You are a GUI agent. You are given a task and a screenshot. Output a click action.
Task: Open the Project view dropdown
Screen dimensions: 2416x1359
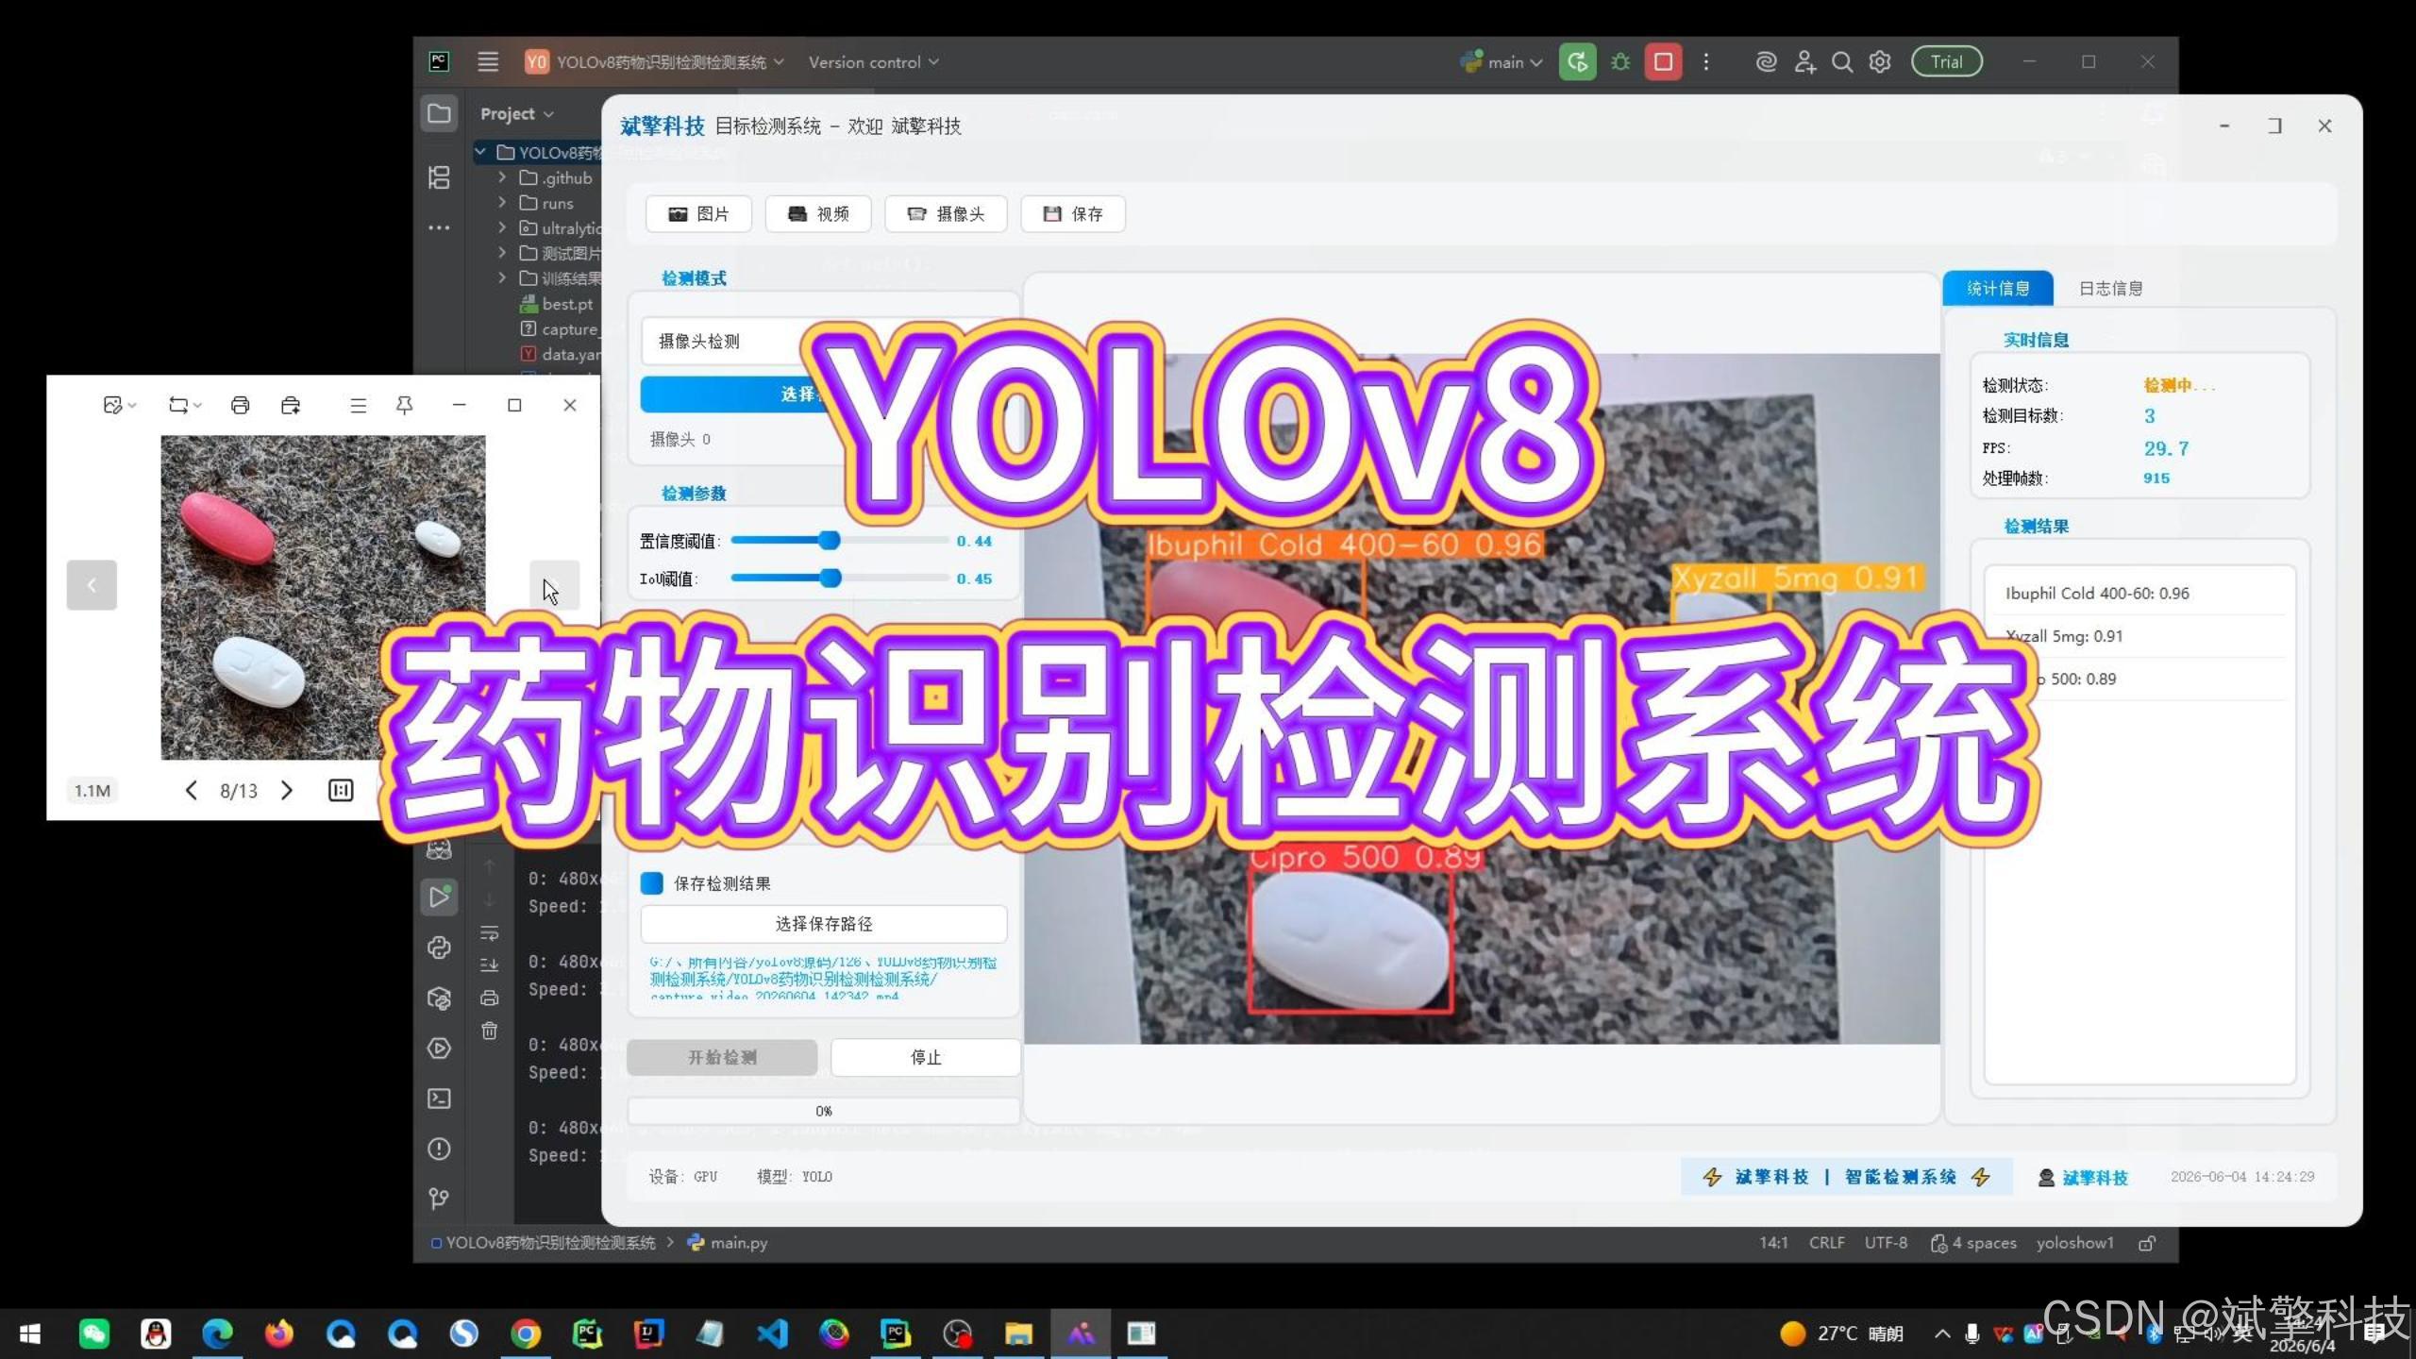[516, 114]
